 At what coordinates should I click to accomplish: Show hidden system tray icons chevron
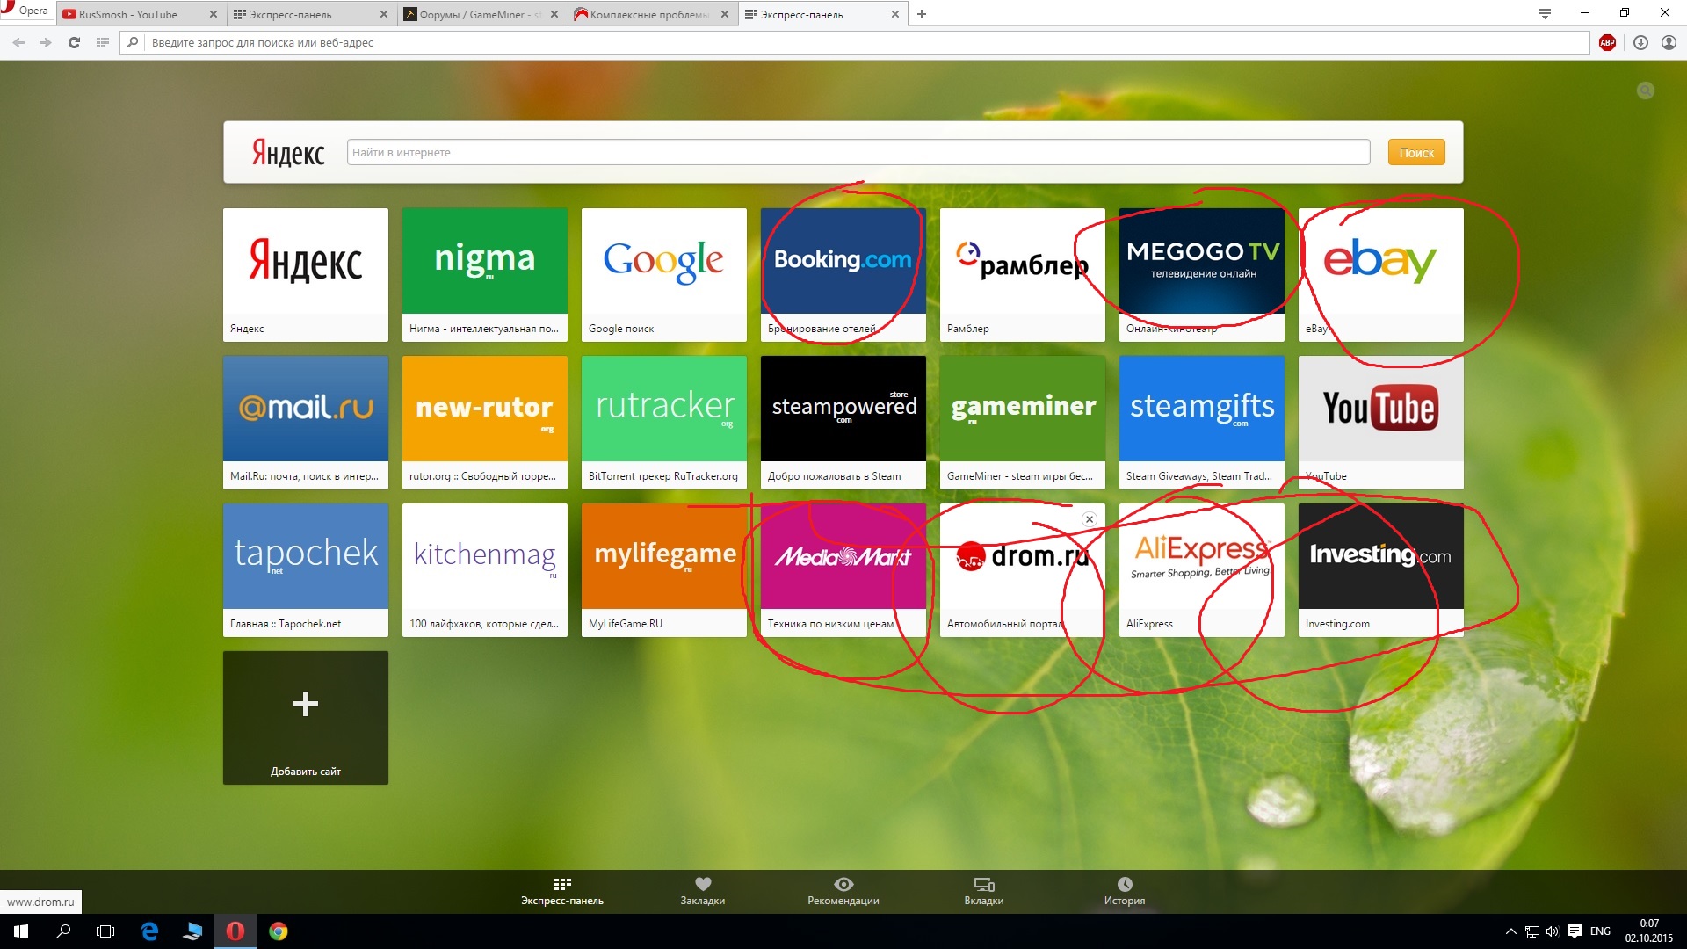(1510, 931)
